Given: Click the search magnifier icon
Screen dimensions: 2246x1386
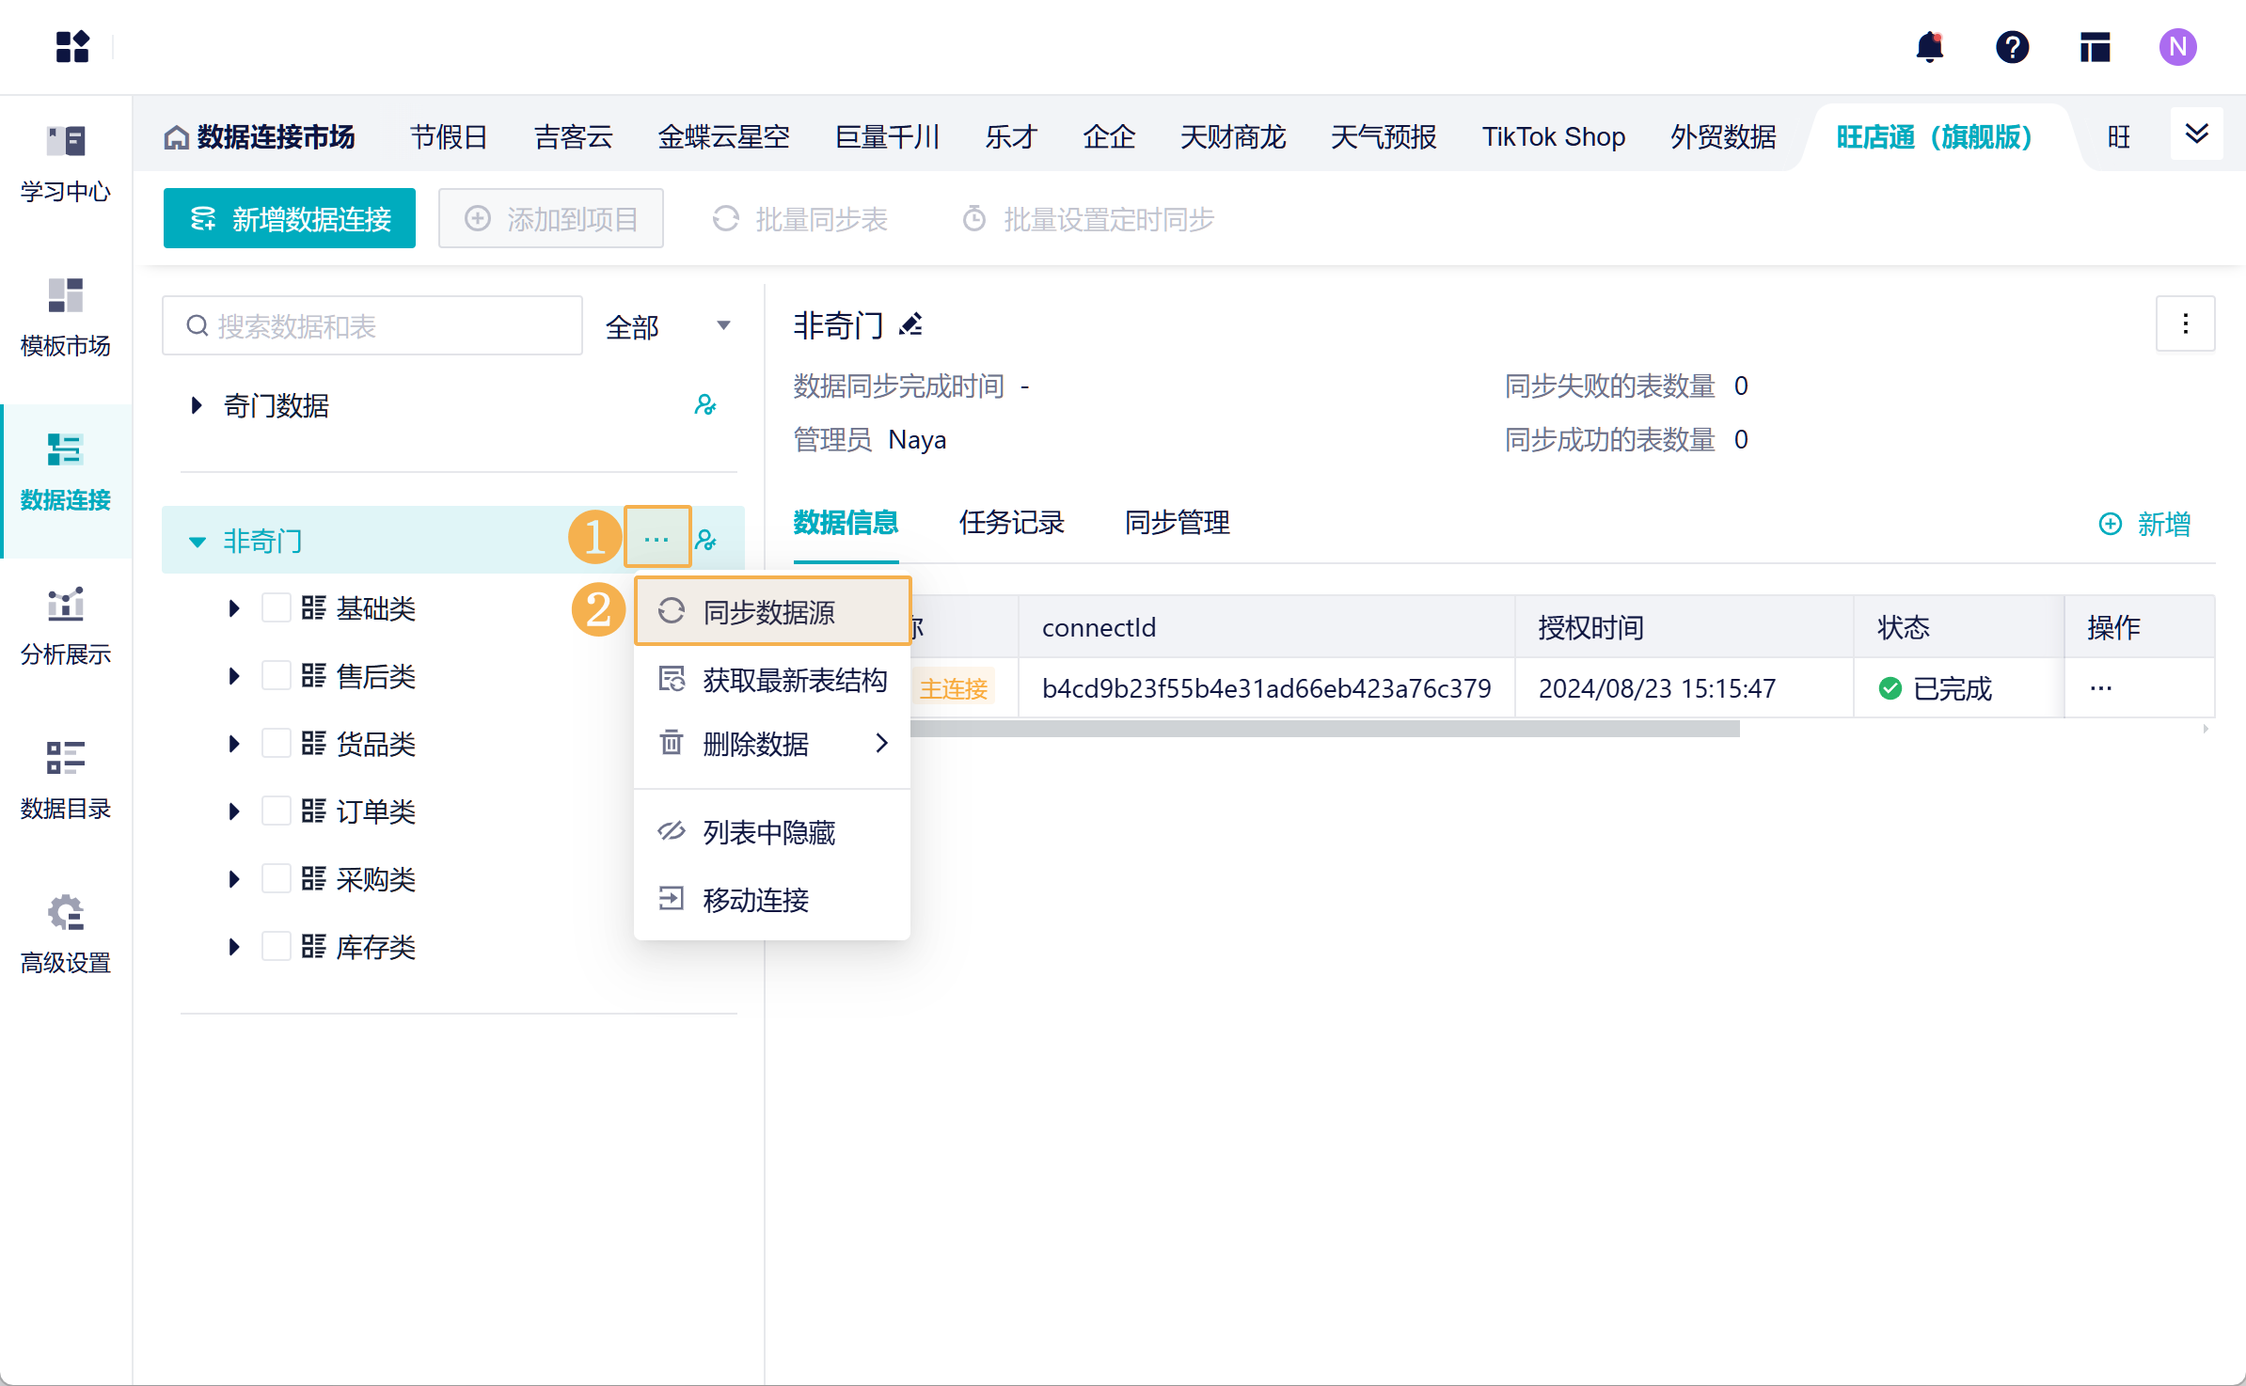Looking at the screenshot, I should (197, 325).
